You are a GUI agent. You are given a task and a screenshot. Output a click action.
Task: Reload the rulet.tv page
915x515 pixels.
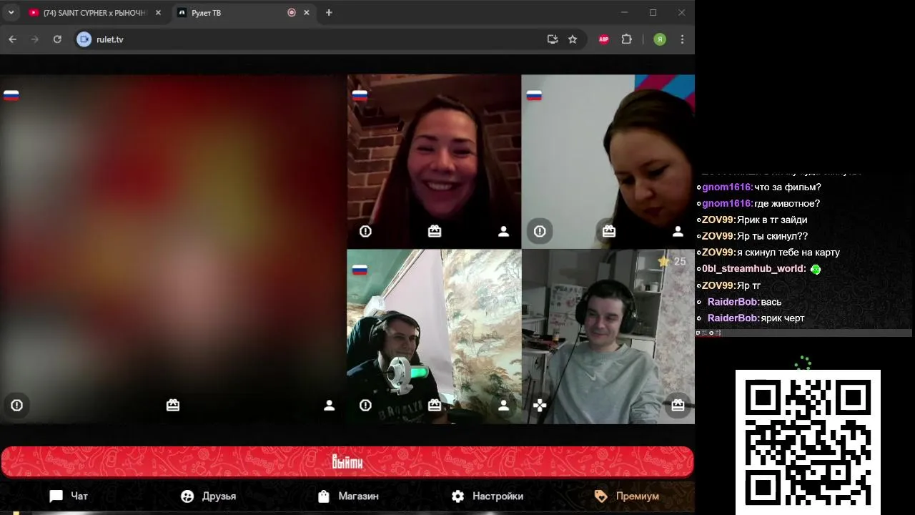[57, 39]
